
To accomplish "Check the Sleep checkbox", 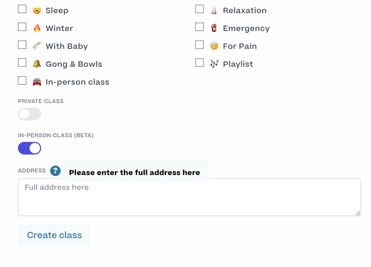I will click(22, 9).
